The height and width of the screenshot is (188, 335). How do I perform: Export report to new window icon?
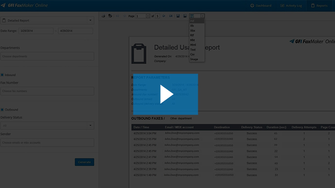[x=185, y=16]
